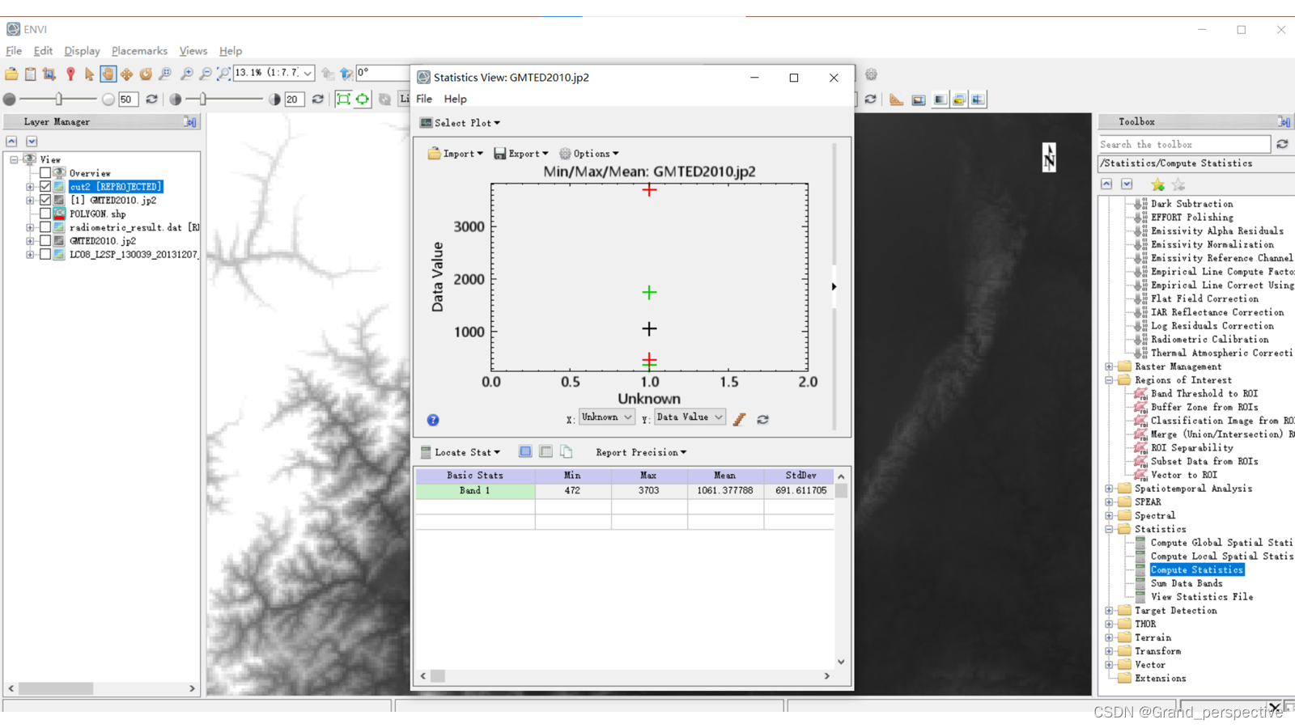This screenshot has width=1295, height=728.
Task: Click the view Flicker icon
Action: (959, 99)
